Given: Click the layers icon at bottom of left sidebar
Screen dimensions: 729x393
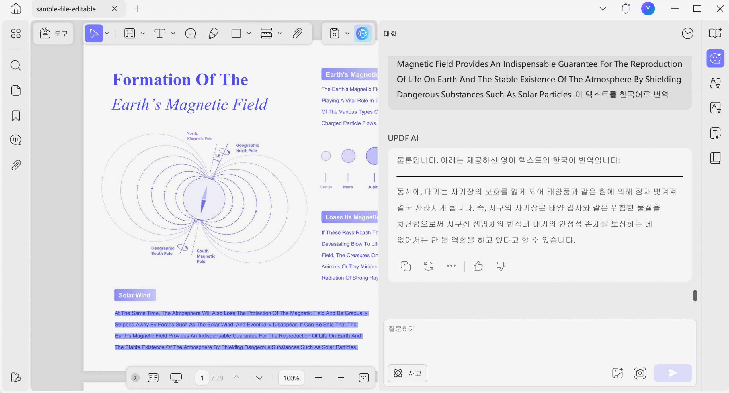Looking at the screenshot, I should tap(16, 377).
